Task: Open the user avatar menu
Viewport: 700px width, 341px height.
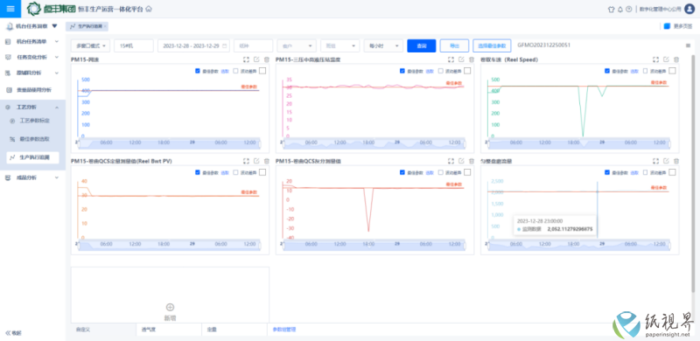Action: 689,9
